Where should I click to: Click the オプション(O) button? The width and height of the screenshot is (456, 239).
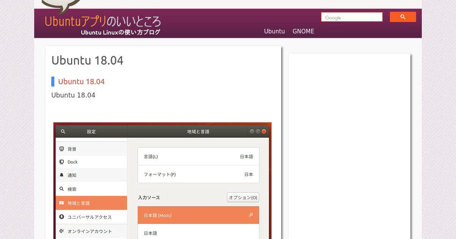click(243, 197)
